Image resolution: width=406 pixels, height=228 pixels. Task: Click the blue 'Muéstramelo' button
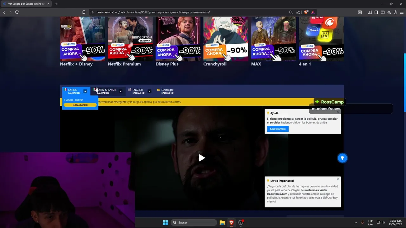278,129
